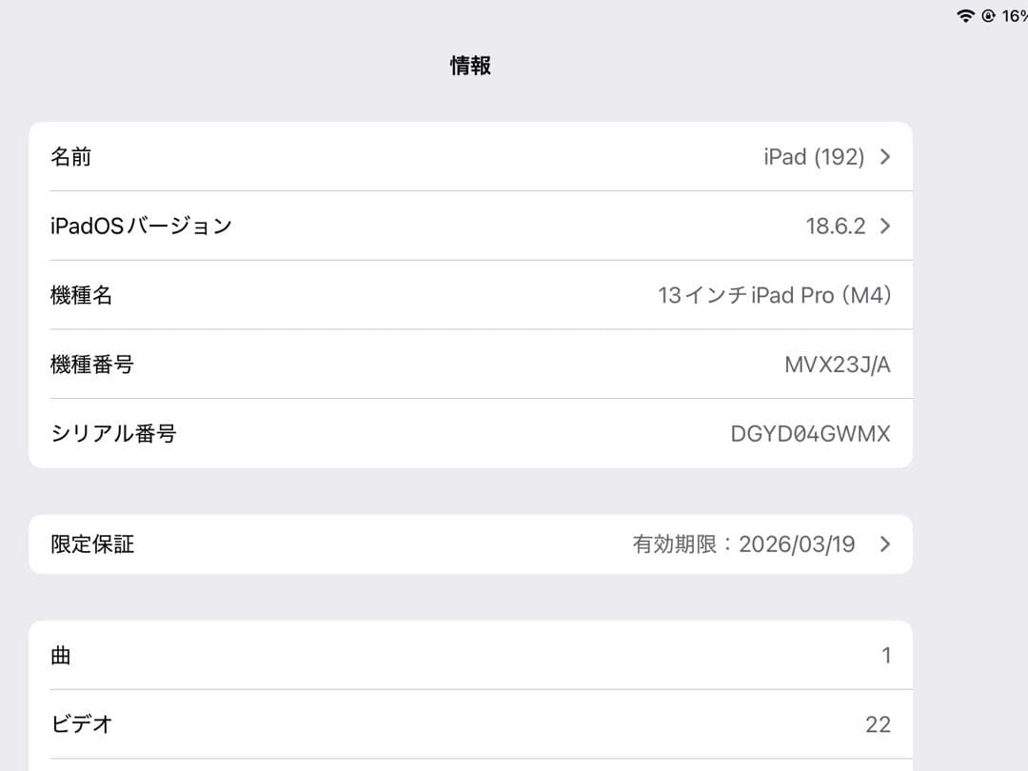The width and height of the screenshot is (1028, 771).
Task: Tap the battery percentage indicator
Action: point(1015,14)
